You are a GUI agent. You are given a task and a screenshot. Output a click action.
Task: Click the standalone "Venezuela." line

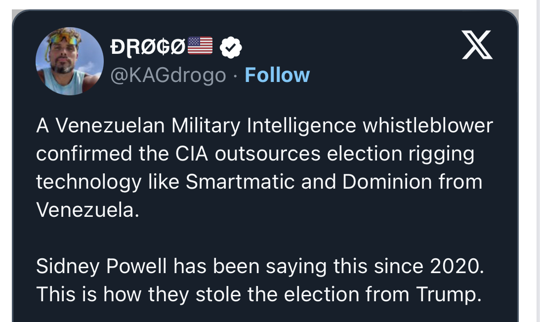(84, 210)
